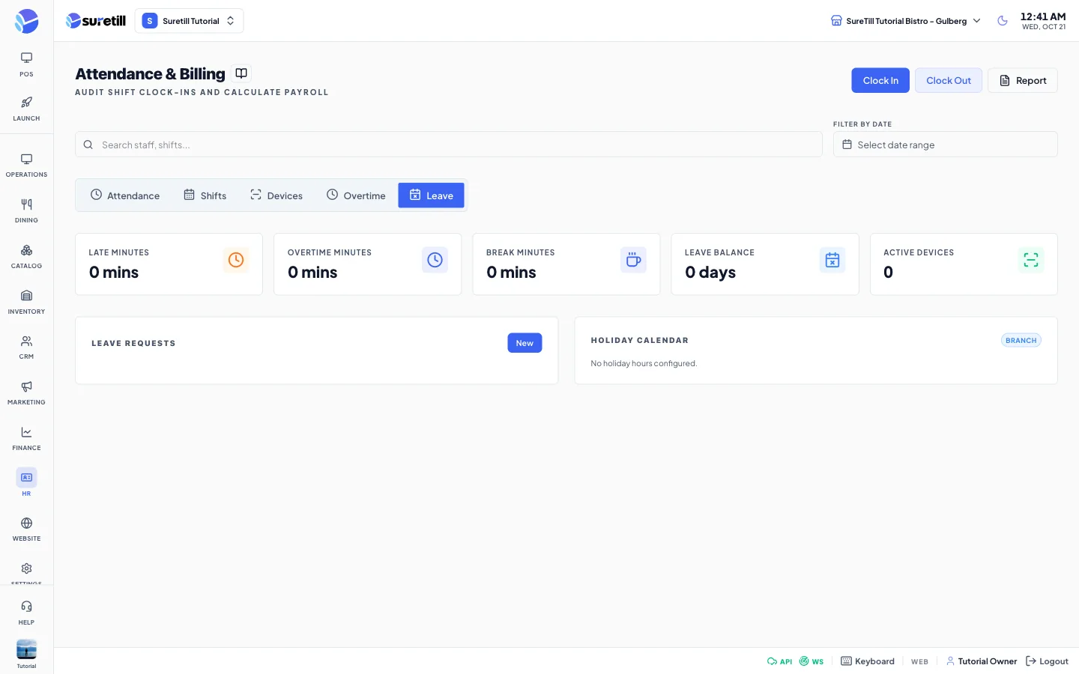Click the API status indicator
The width and height of the screenshot is (1079, 674).
pyautogui.click(x=779, y=661)
